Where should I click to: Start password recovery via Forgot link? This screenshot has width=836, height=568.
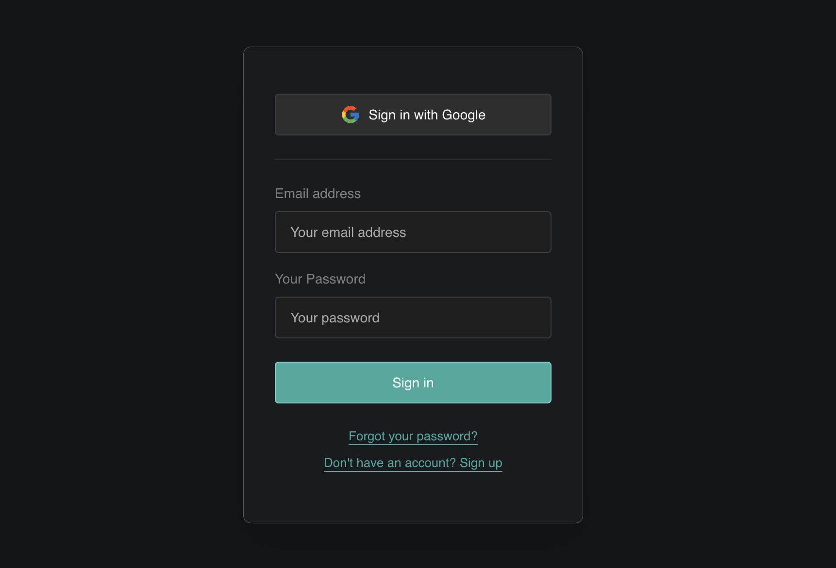tap(413, 436)
